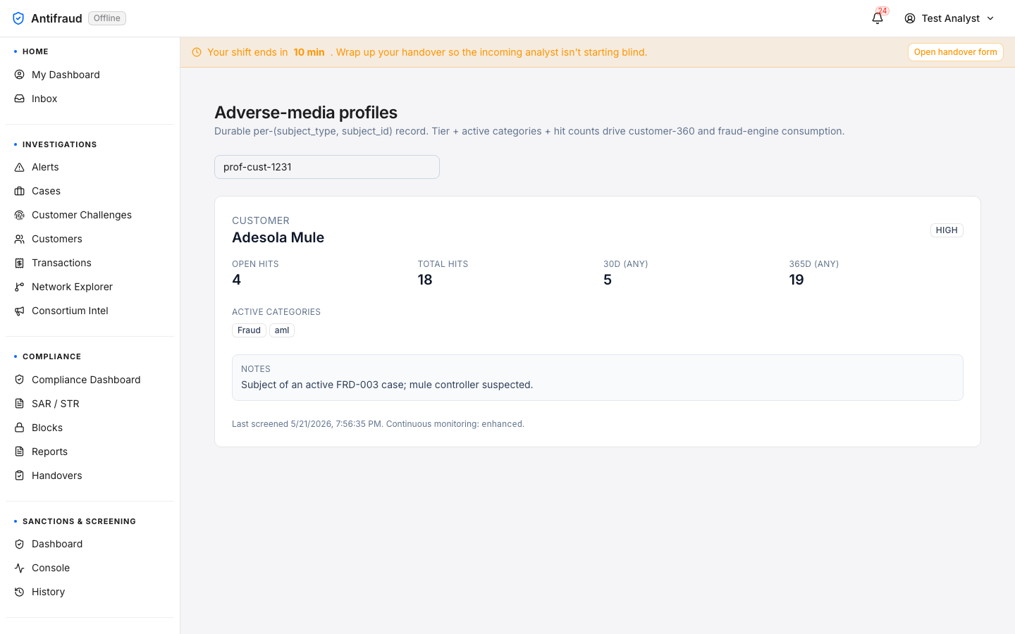
Task: Click the note about FRD-003 case
Action: click(x=387, y=385)
